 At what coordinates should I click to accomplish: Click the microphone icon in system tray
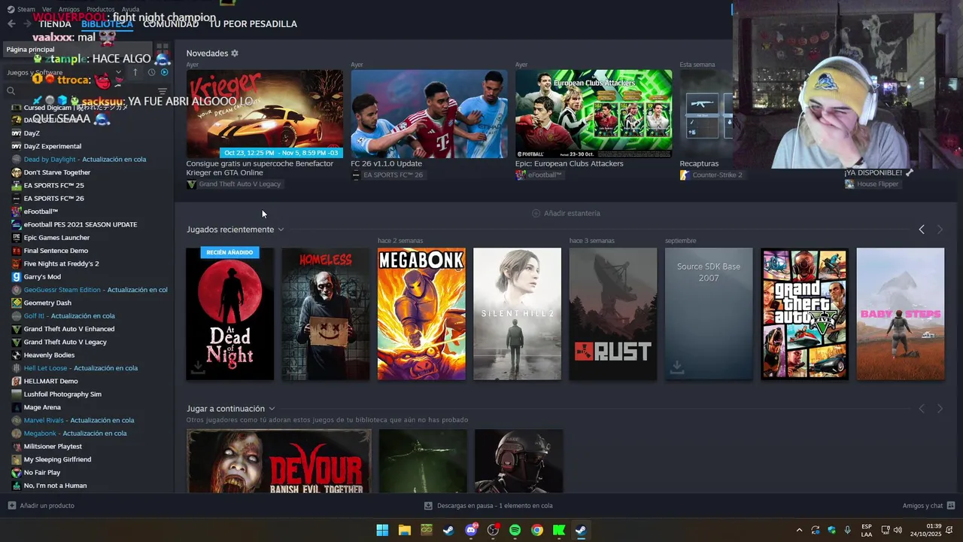point(848,530)
